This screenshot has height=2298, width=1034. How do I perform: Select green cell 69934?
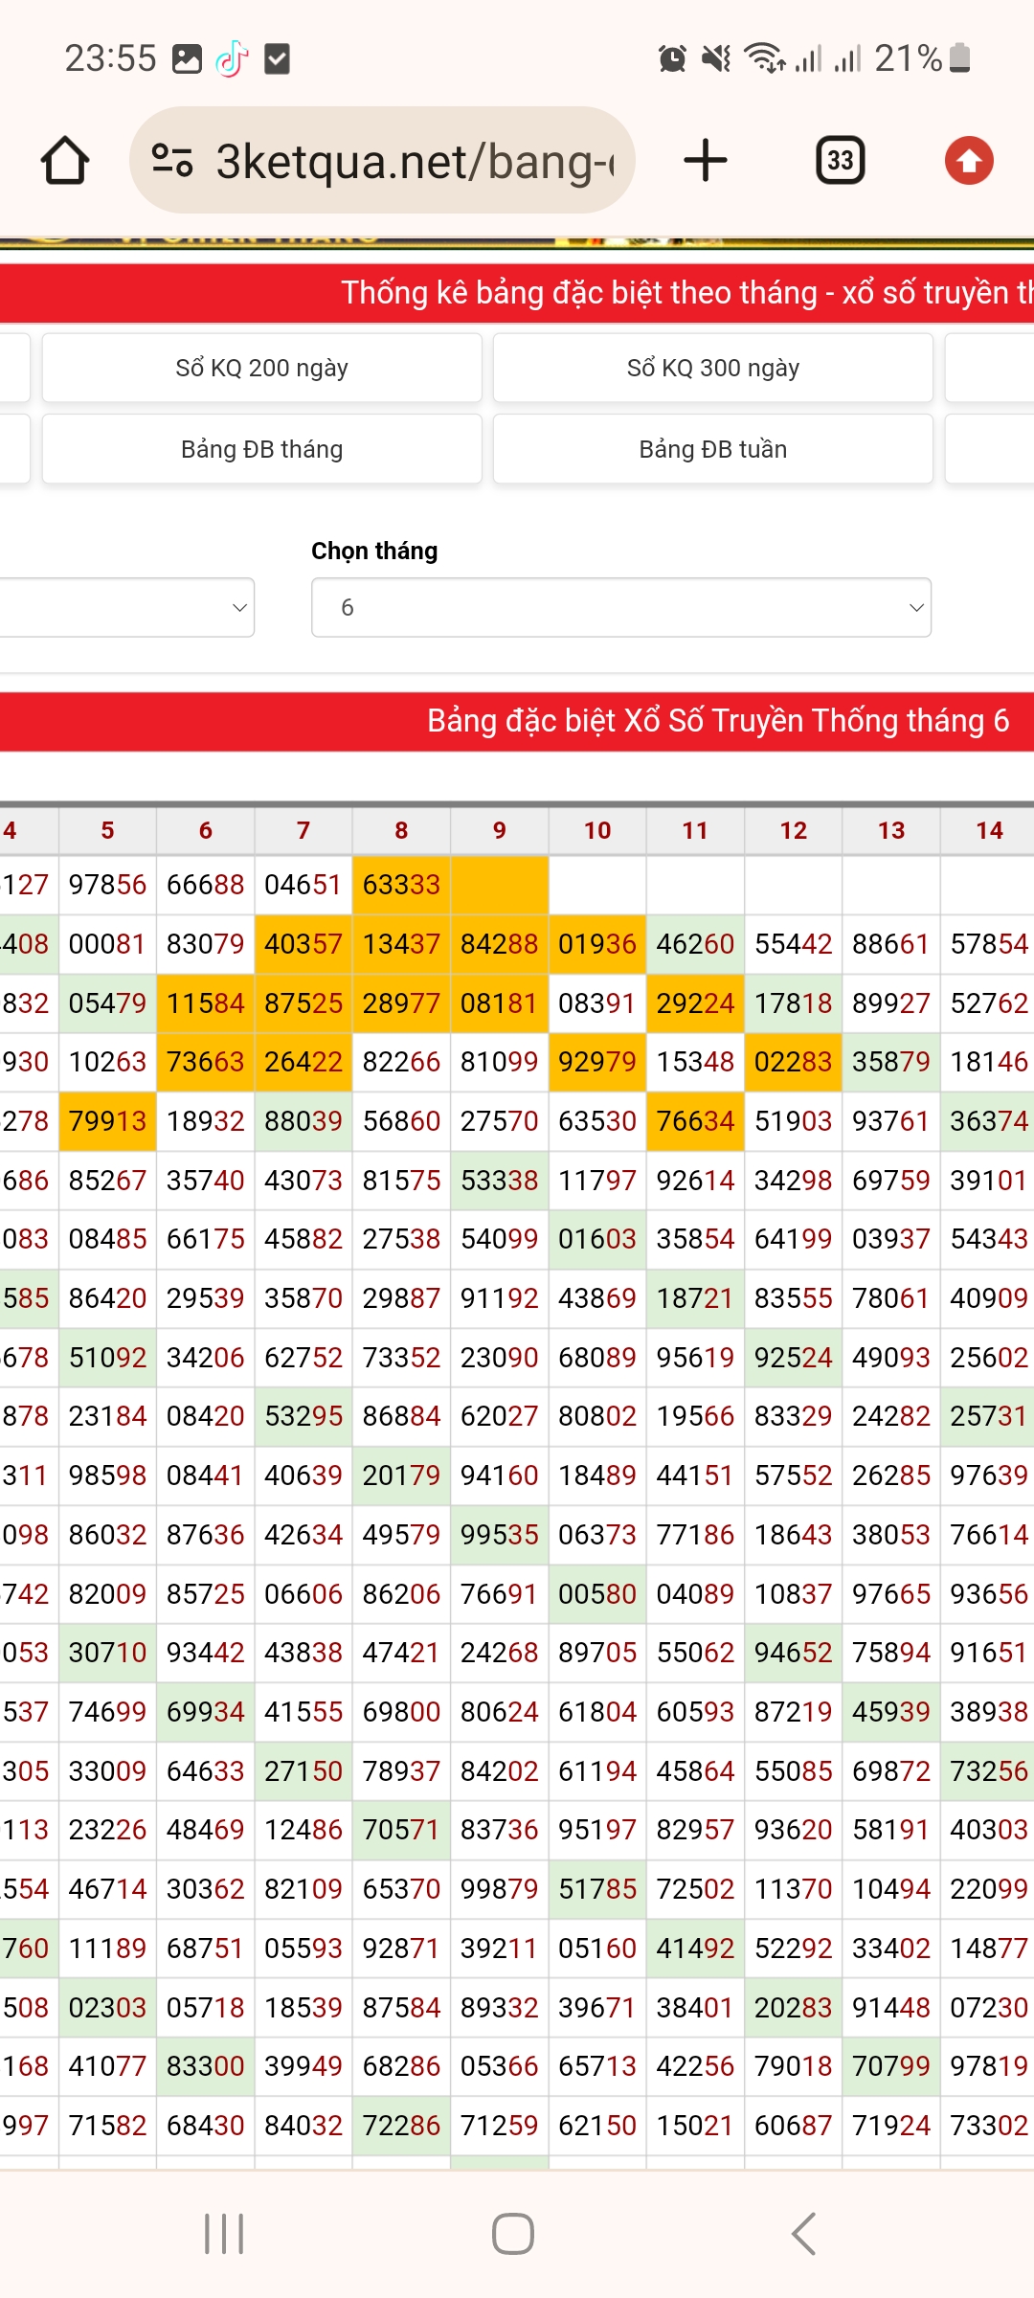point(205,1712)
